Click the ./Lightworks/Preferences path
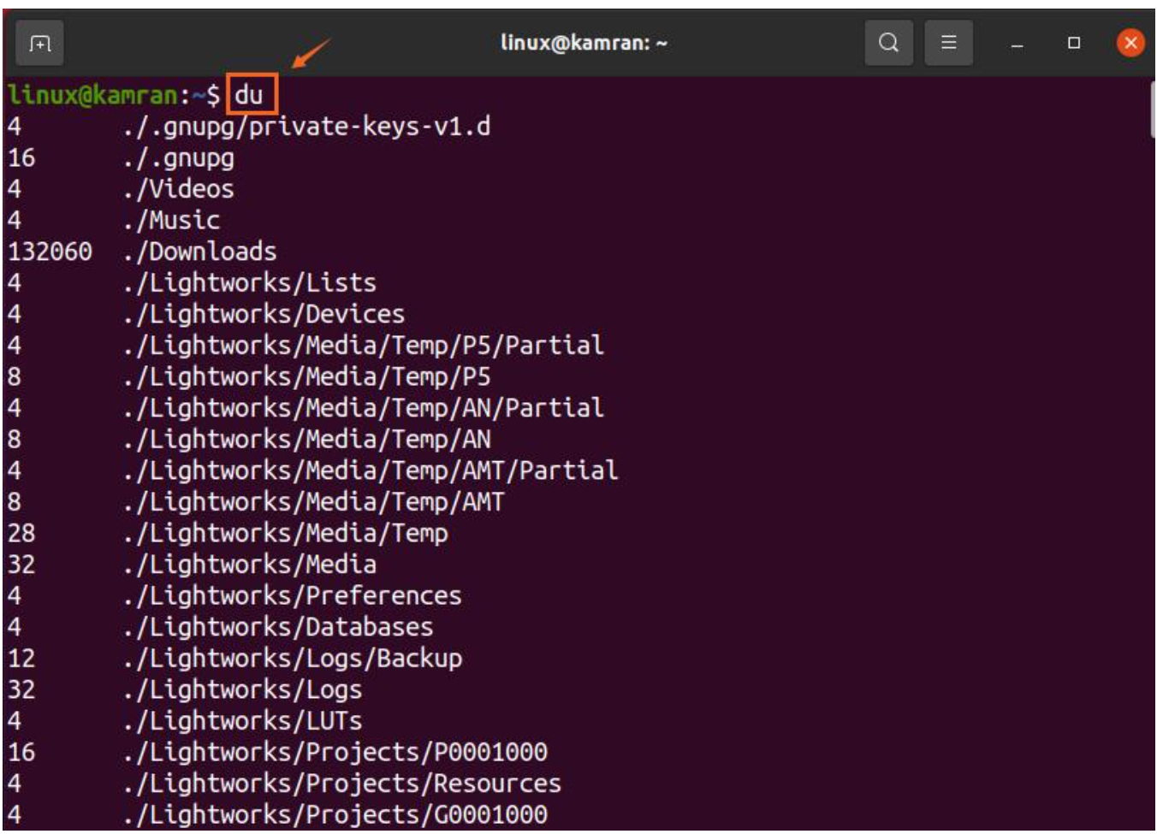Screen dimensions: 1157x834 click(292, 595)
